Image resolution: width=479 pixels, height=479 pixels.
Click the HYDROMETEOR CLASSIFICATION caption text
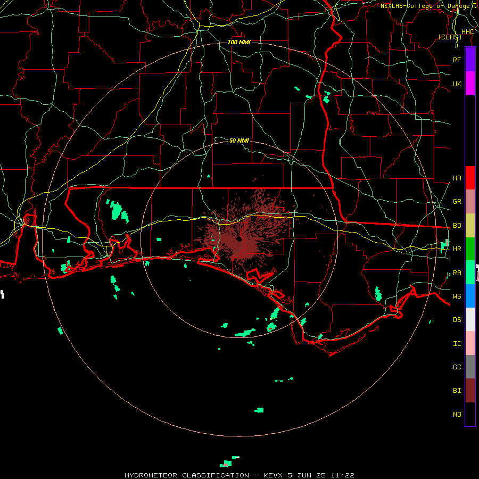coord(187,475)
